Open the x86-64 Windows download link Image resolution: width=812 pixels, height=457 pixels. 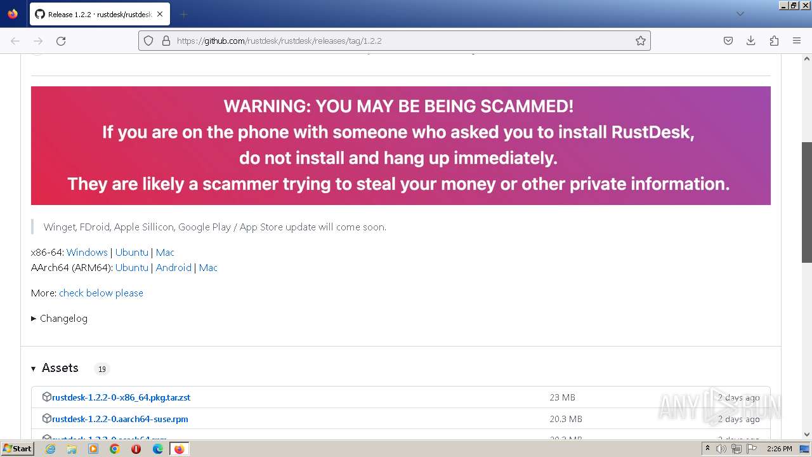[87, 252]
